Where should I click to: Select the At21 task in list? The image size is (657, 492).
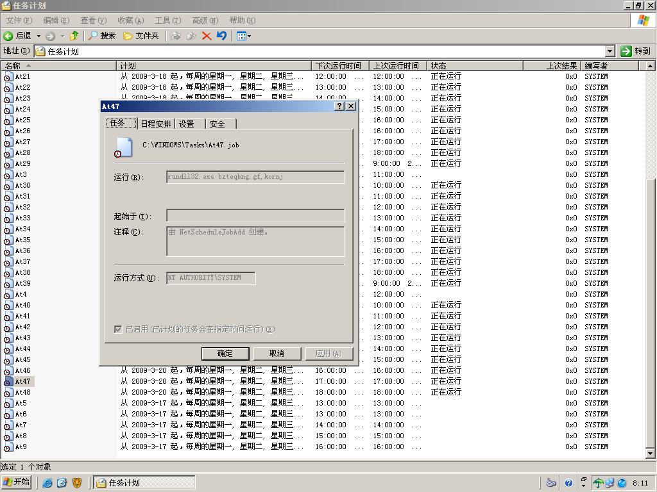[x=22, y=77]
